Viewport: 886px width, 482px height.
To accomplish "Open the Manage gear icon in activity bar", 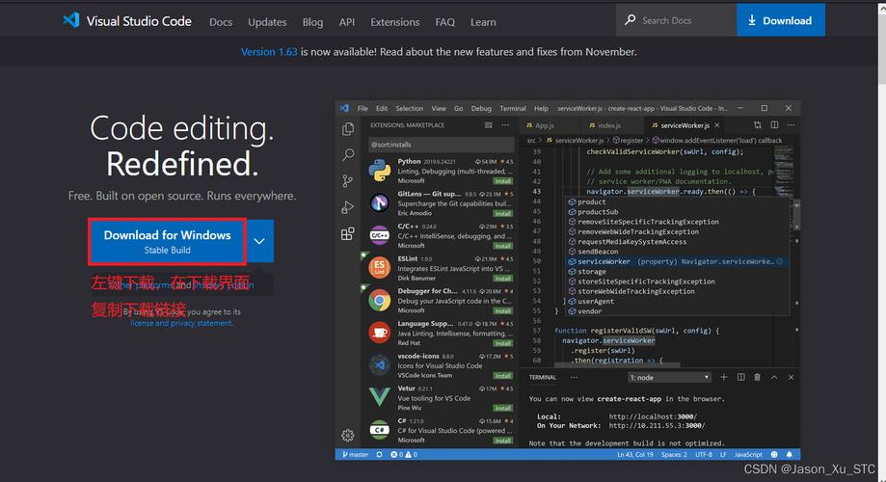I will 347,435.
